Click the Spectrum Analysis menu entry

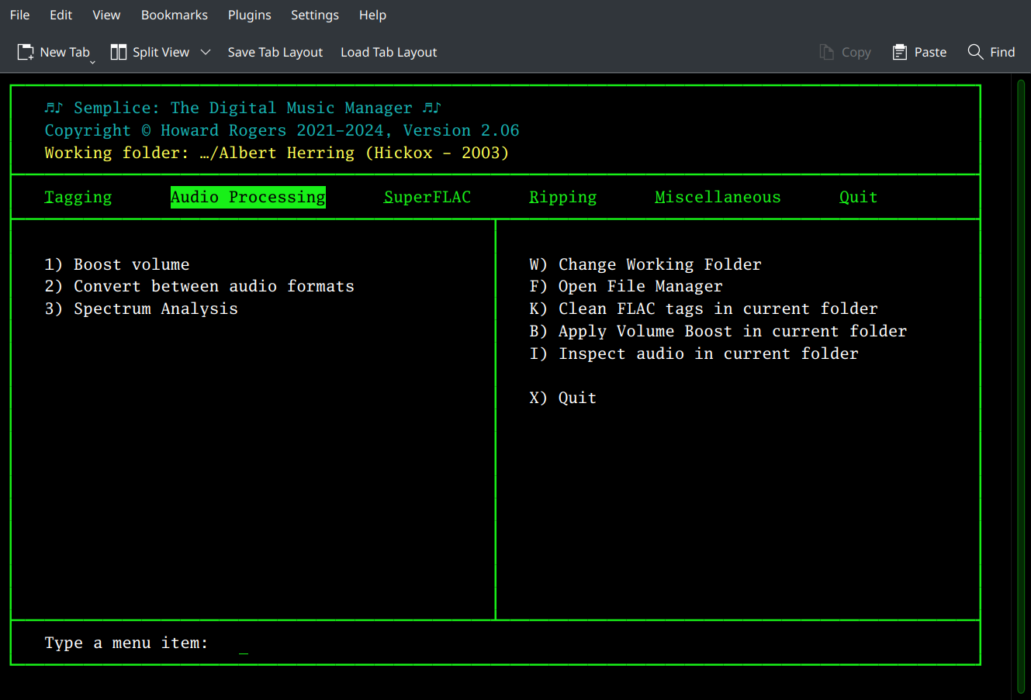[x=155, y=309]
